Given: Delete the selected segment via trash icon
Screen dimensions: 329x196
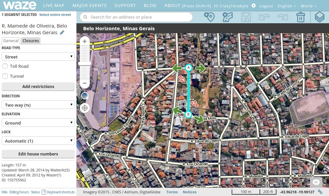Looking at the screenshot, I should point(301,17).
